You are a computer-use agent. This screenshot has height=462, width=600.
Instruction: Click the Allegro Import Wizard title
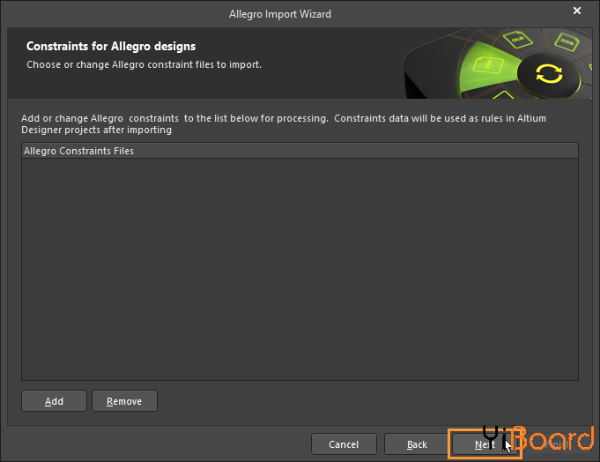pos(280,14)
